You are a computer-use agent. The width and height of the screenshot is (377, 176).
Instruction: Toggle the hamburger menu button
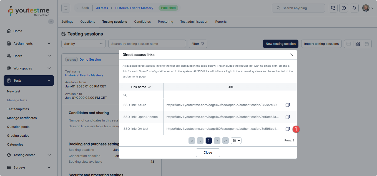coord(66,8)
